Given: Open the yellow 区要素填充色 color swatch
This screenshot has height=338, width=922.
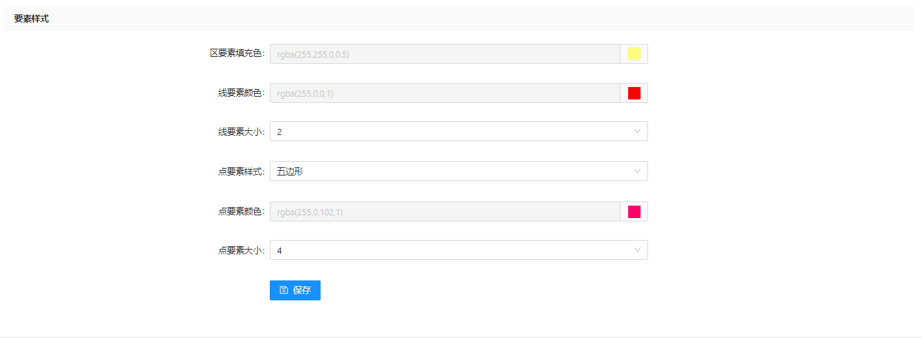Looking at the screenshot, I should coord(634,54).
